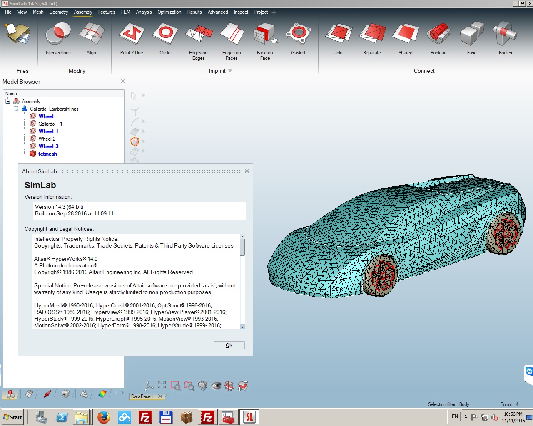Image resolution: width=533 pixels, height=426 pixels.
Task: Click the plus button after Project menu
Action: 274,12
